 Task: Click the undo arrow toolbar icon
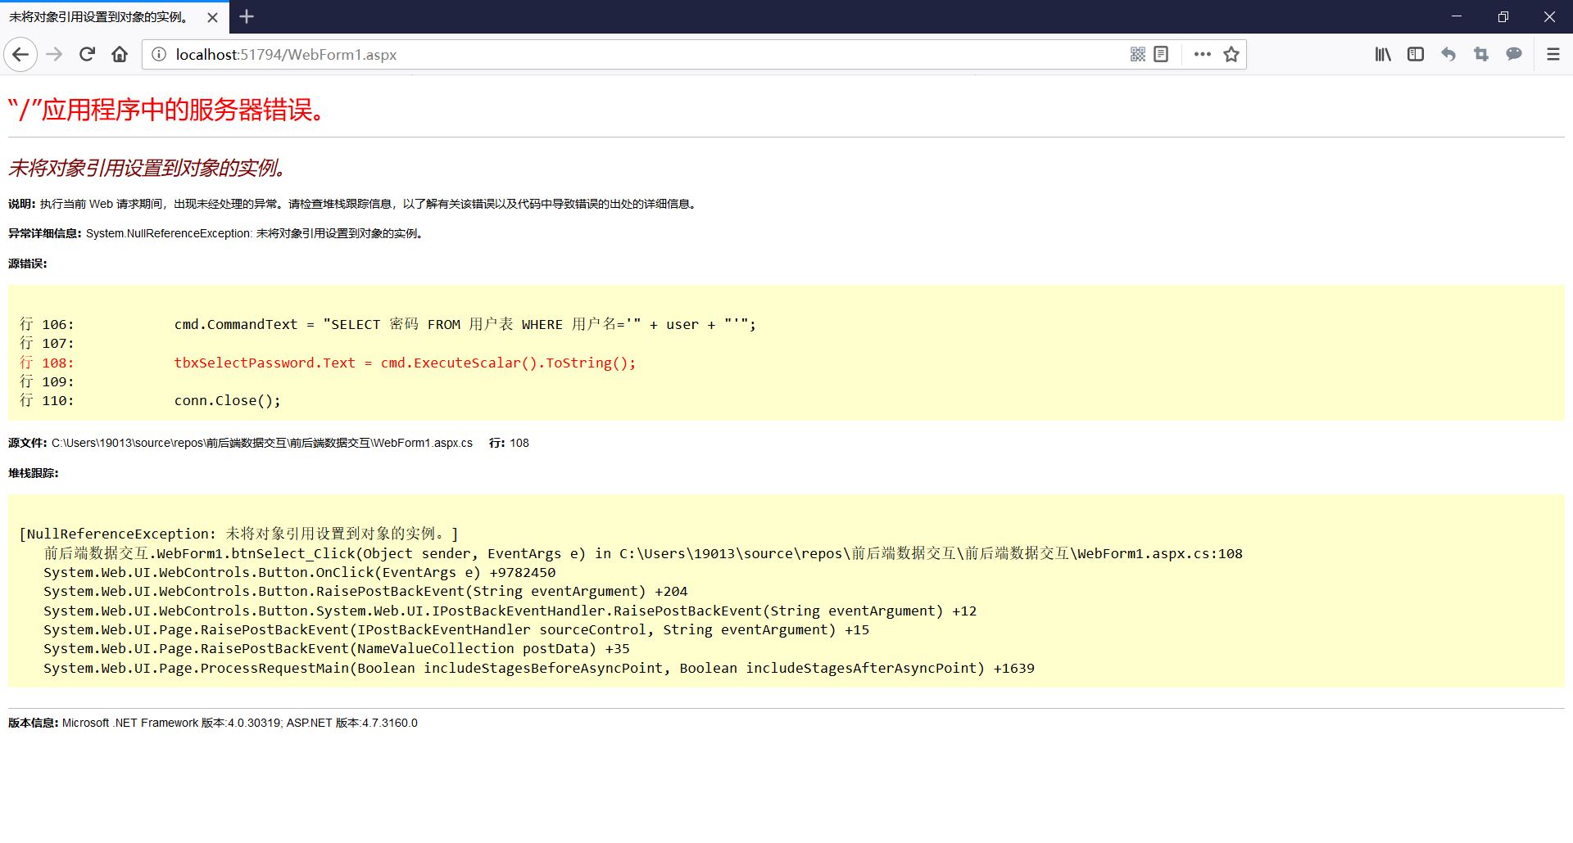tap(1448, 55)
